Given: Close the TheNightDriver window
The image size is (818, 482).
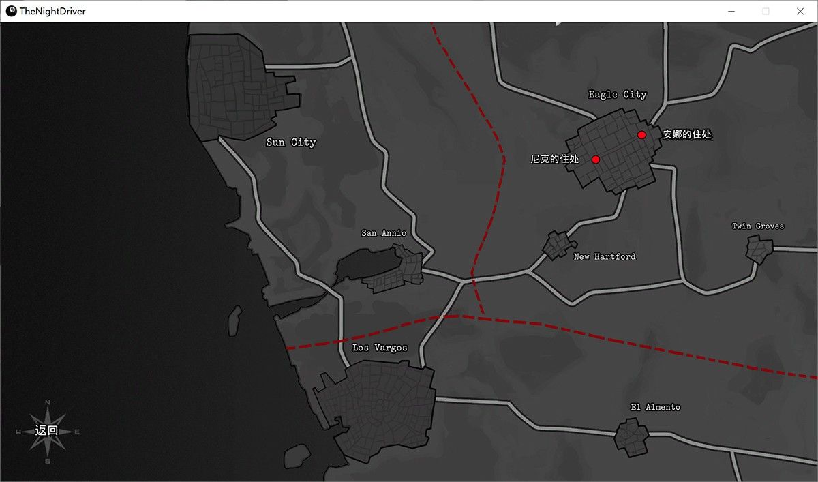Looking at the screenshot, I should point(800,11).
